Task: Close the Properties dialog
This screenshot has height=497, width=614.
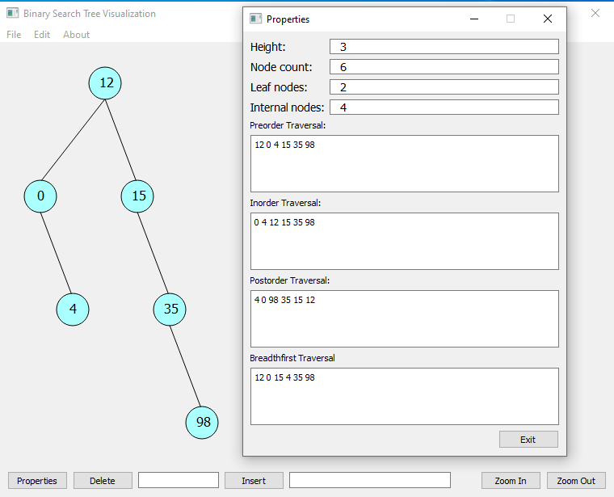Action: pos(548,19)
